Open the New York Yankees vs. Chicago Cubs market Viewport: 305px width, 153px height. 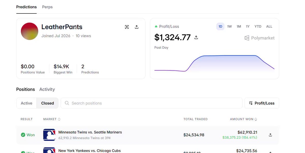[89, 151]
